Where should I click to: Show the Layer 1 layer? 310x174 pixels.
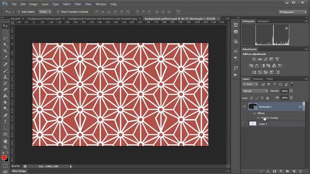(x=244, y=124)
